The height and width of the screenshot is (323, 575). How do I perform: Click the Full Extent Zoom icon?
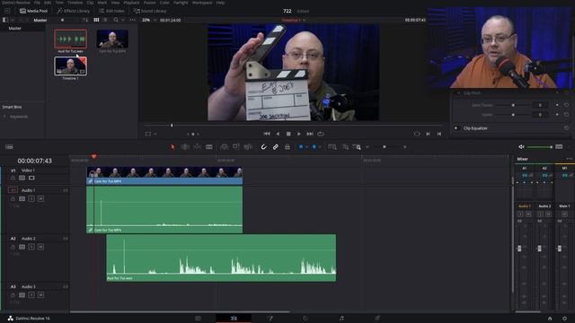point(332,147)
